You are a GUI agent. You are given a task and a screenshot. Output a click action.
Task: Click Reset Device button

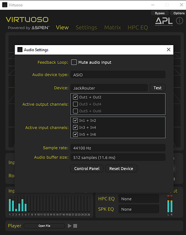pyautogui.click(x=121, y=169)
